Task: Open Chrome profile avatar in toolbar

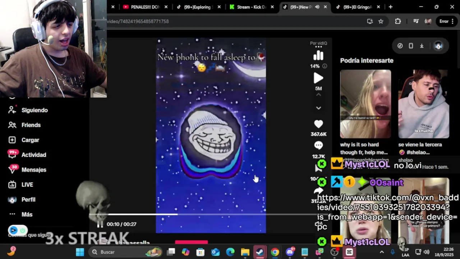Action: pyautogui.click(x=428, y=21)
